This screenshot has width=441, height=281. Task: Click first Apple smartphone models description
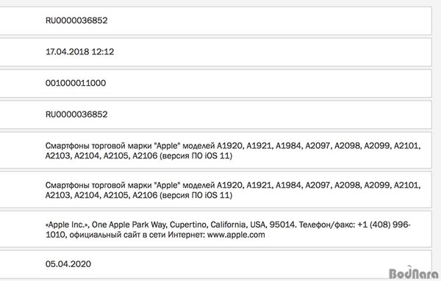click(x=233, y=150)
